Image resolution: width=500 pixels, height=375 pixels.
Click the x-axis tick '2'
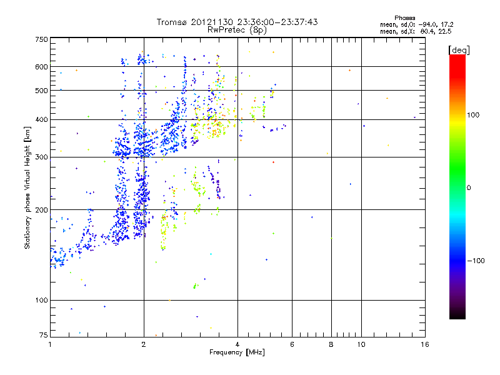144,344
